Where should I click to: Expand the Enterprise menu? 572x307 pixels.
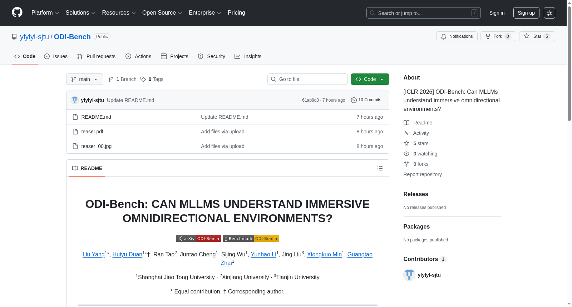coord(205,13)
